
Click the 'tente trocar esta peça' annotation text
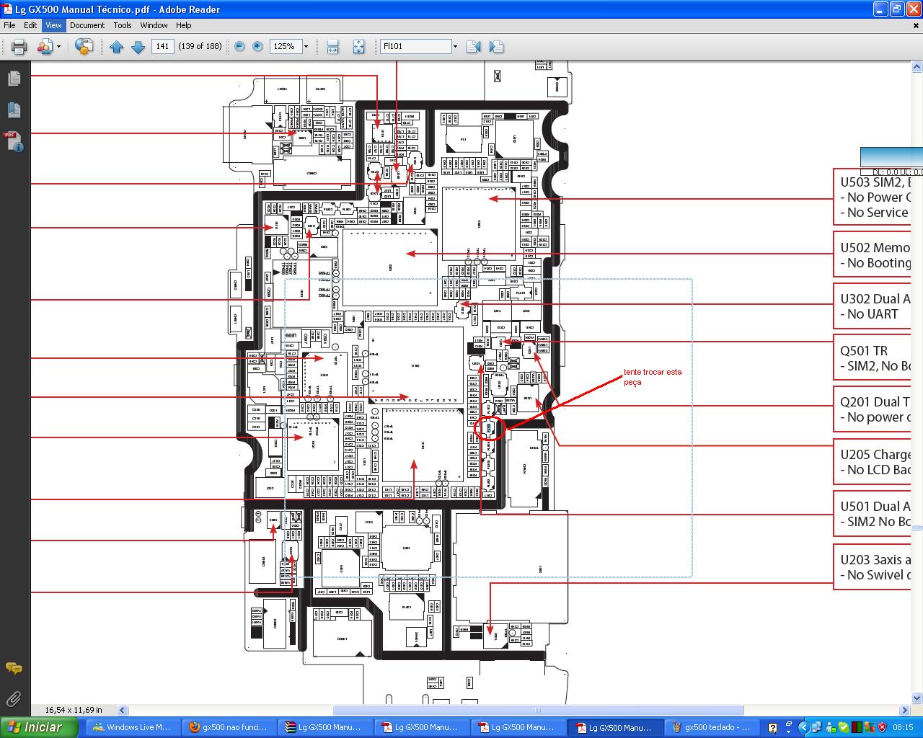[653, 377]
